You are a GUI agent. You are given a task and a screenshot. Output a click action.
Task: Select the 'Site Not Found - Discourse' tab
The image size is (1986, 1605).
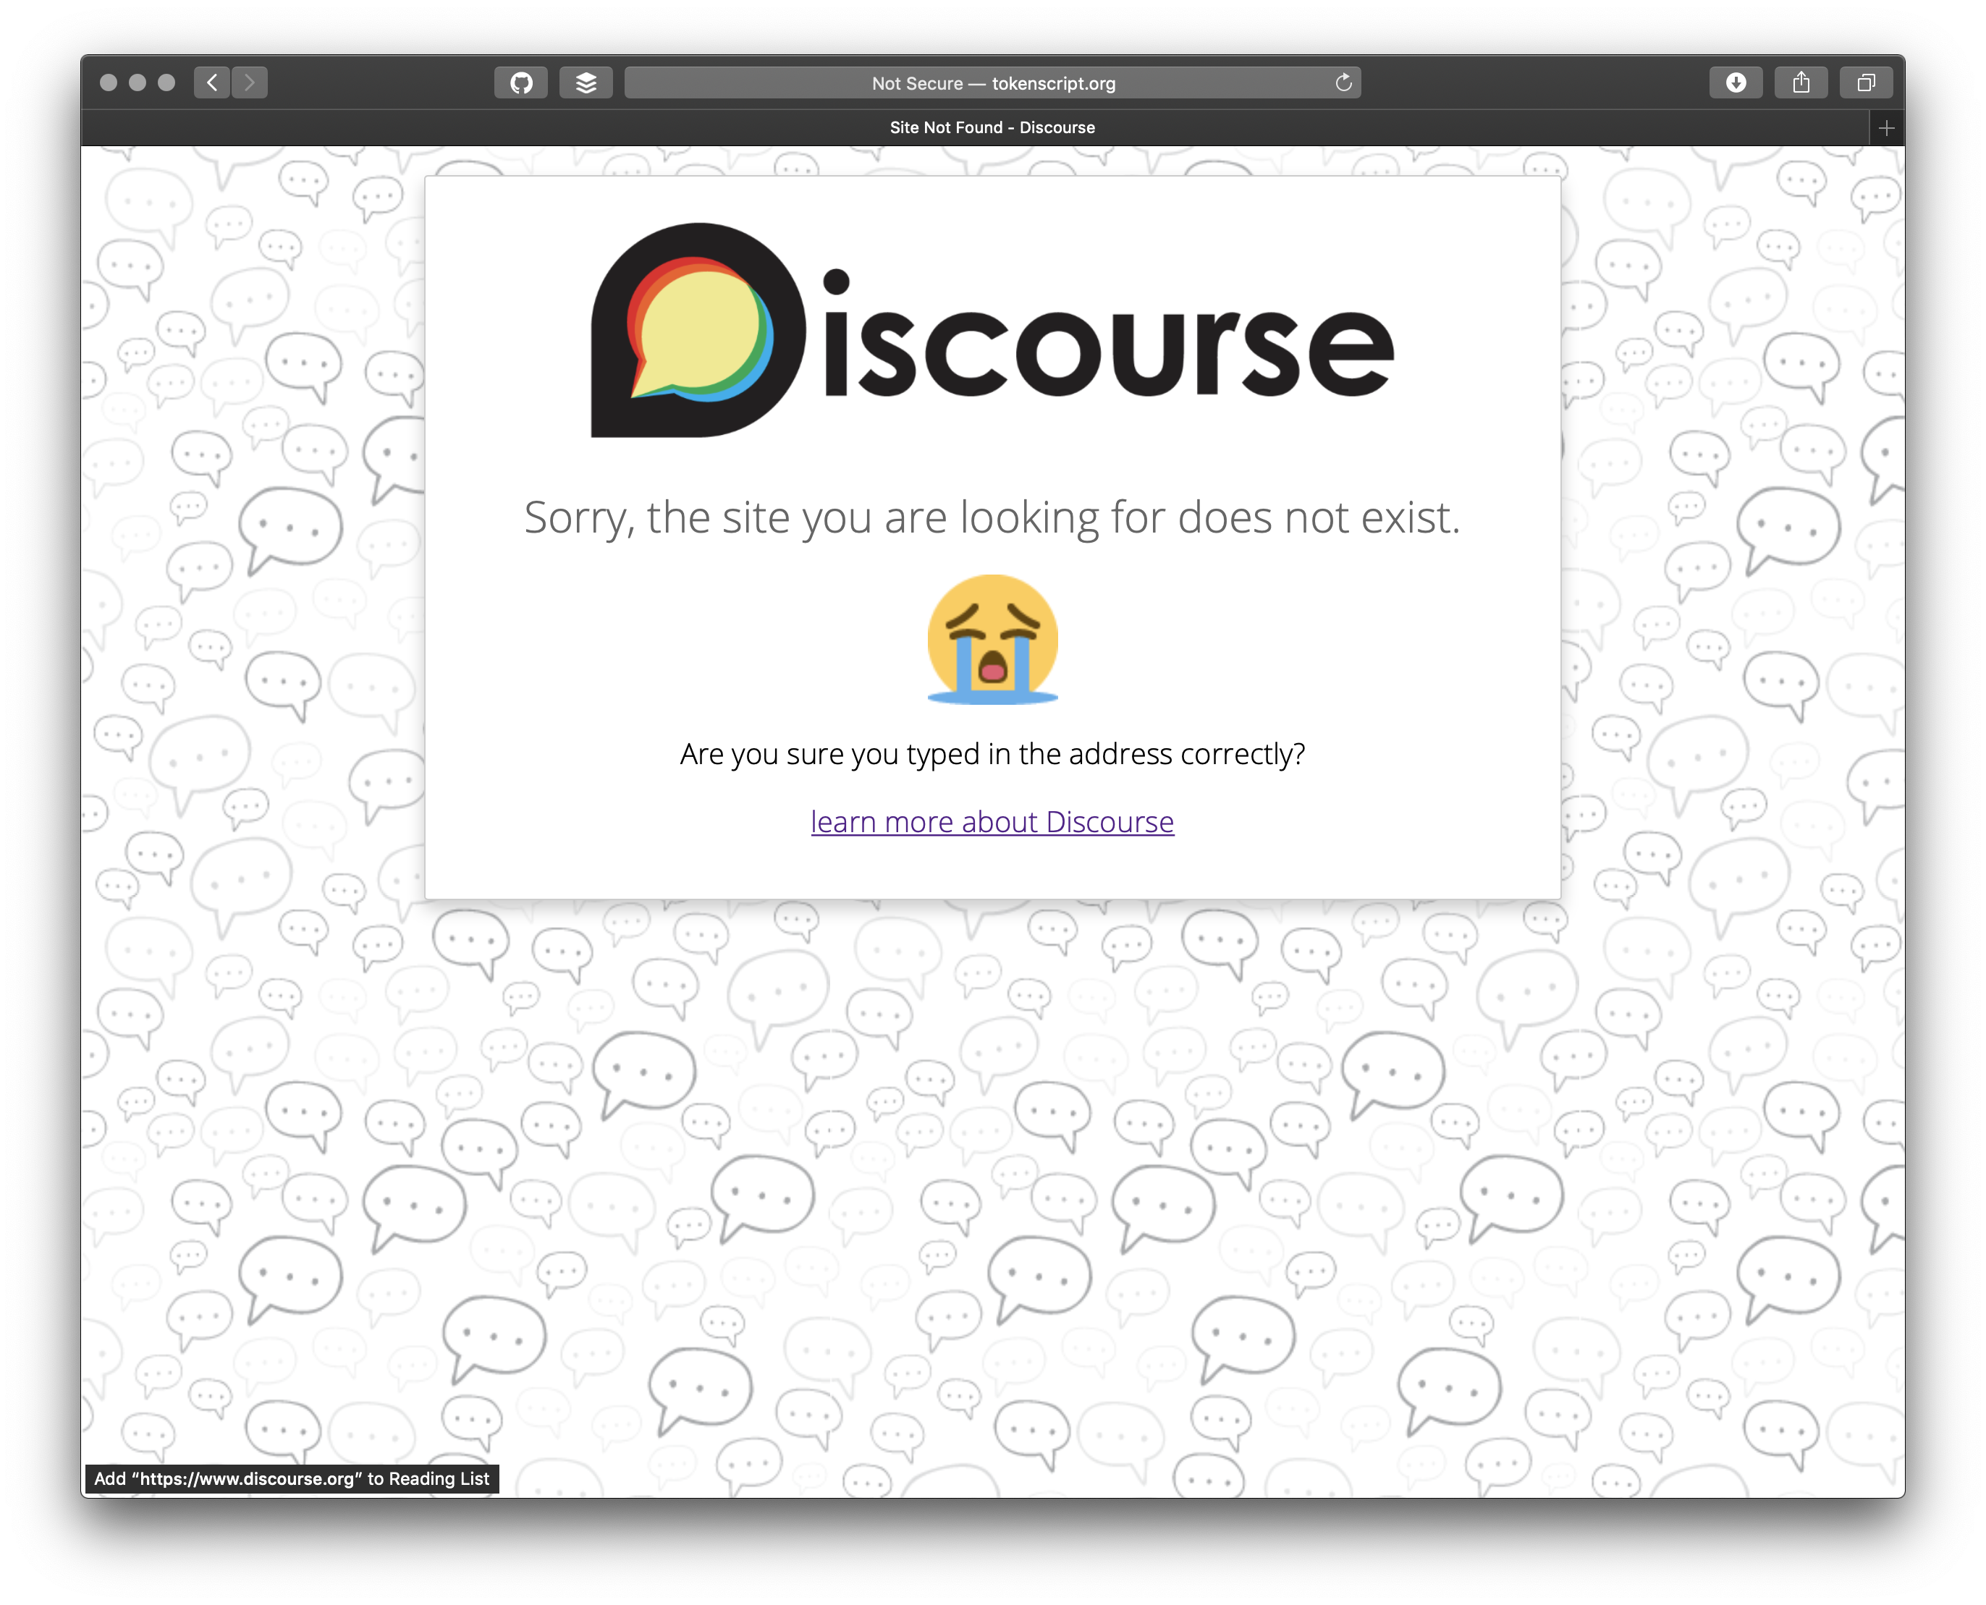click(x=991, y=127)
